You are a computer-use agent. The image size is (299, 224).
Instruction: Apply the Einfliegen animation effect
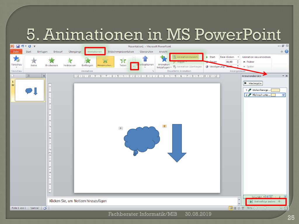[x=87, y=62]
